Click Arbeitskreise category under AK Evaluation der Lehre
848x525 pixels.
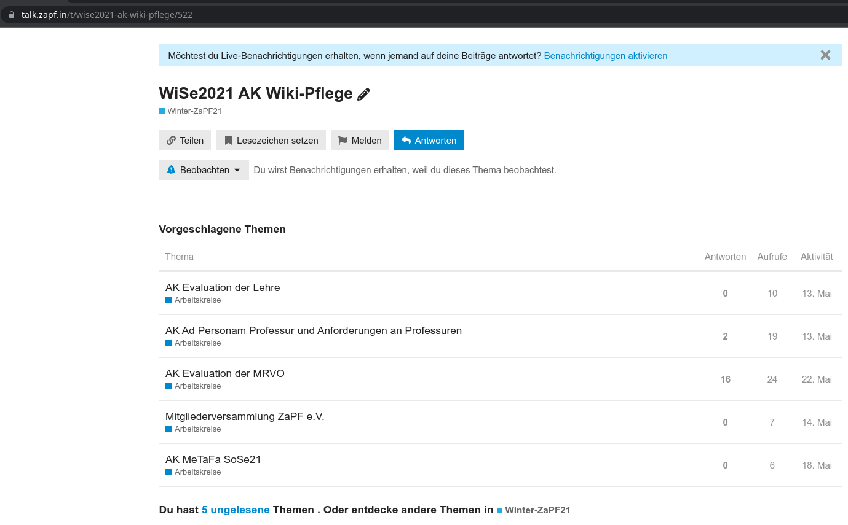(197, 300)
